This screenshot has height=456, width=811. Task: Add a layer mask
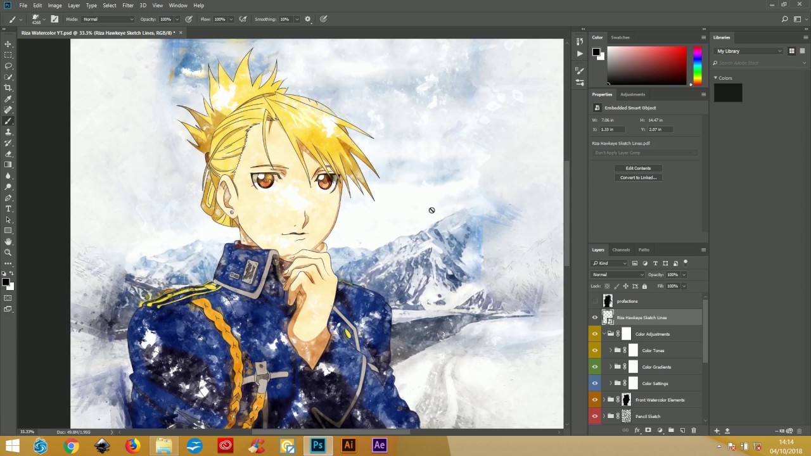click(648, 431)
